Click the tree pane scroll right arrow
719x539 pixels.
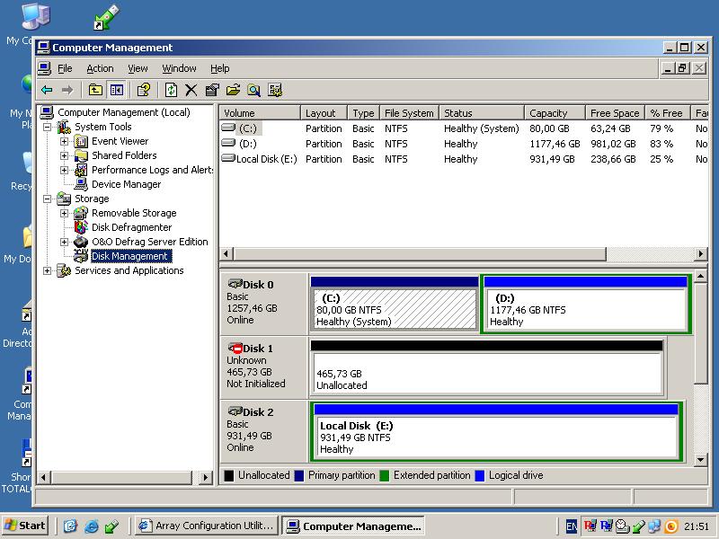tap(206, 478)
